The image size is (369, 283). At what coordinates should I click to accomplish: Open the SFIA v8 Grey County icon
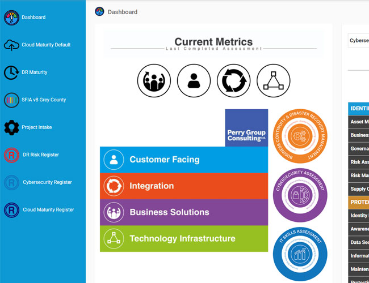point(11,100)
